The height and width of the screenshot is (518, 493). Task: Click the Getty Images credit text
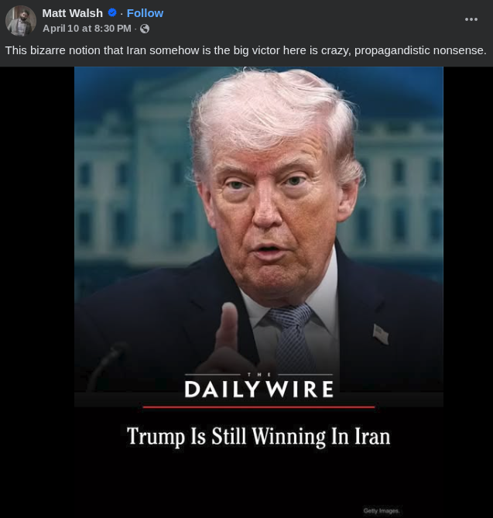(x=381, y=511)
